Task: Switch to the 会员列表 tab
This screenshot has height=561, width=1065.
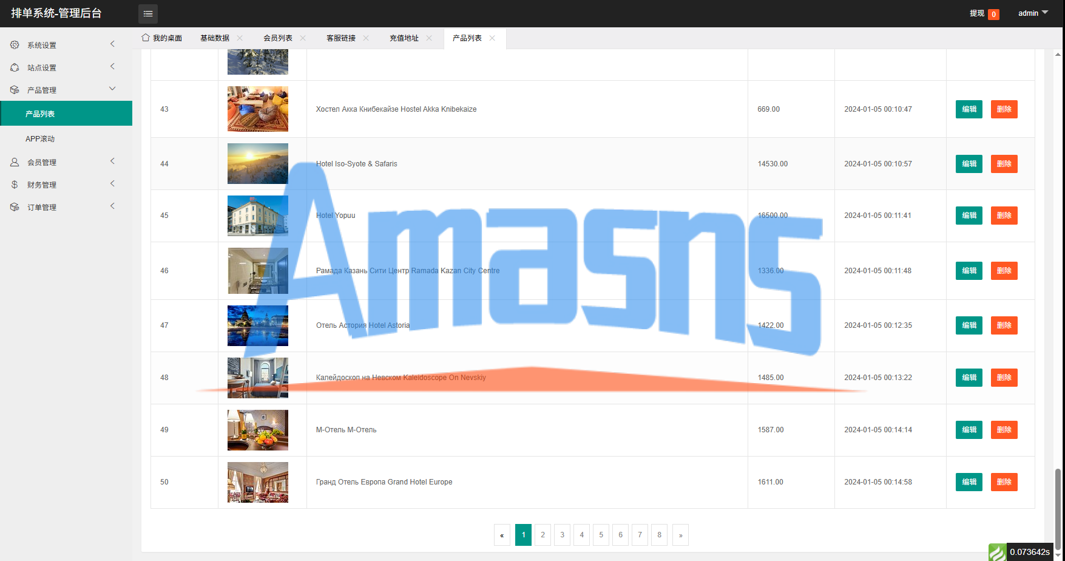Action: pyautogui.click(x=278, y=38)
